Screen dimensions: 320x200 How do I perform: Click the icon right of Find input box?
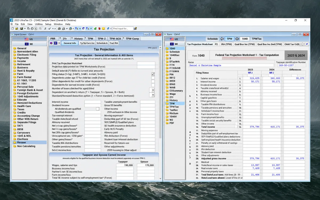[135, 28]
